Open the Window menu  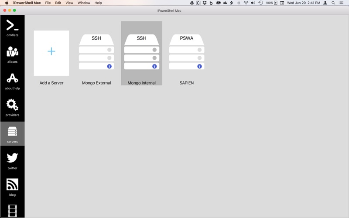[84, 3]
